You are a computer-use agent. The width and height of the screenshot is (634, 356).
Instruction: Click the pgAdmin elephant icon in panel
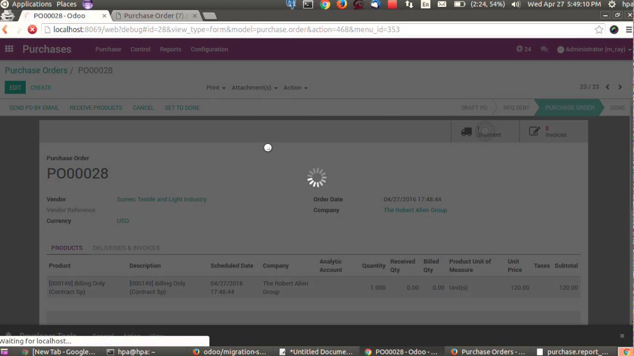point(291,4)
